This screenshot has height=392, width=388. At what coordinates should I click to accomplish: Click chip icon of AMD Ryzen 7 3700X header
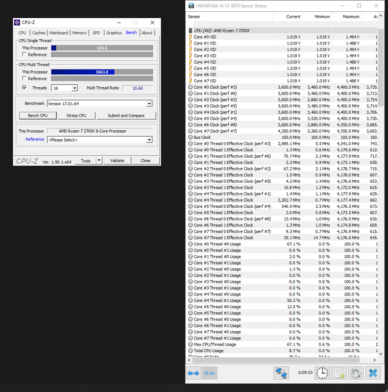191,30
